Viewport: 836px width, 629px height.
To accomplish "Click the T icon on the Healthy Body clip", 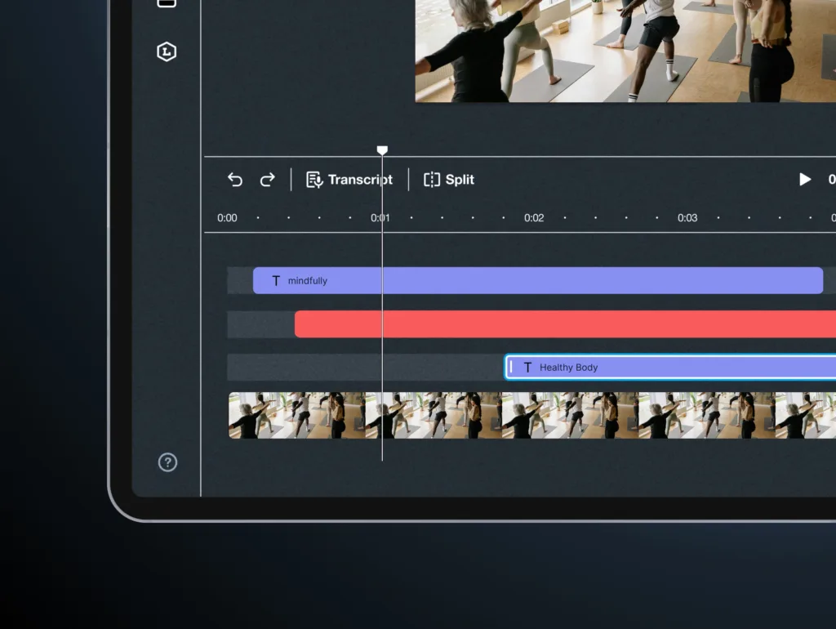I will point(527,368).
